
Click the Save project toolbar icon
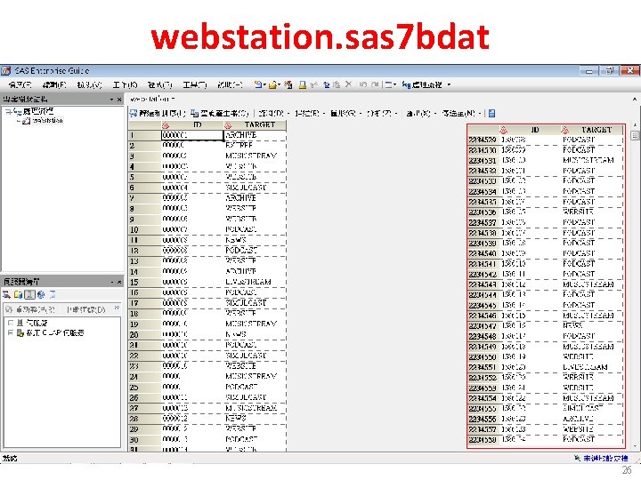[x=288, y=84]
